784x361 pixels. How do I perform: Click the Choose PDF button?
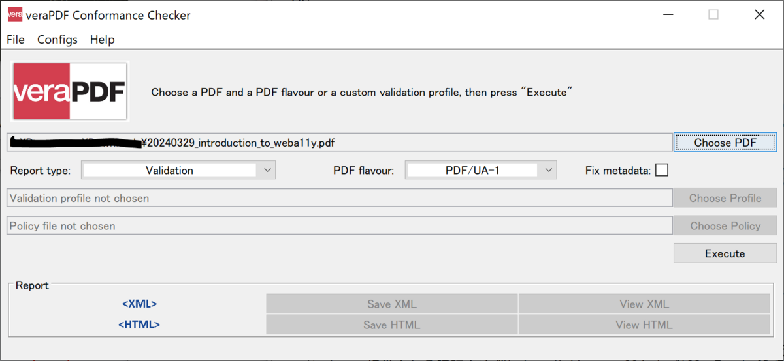[725, 142]
